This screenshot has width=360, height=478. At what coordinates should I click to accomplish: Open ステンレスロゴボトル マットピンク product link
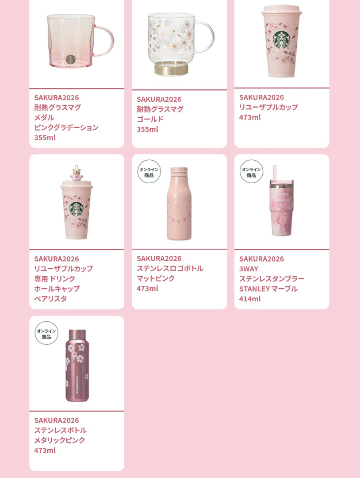click(170, 274)
